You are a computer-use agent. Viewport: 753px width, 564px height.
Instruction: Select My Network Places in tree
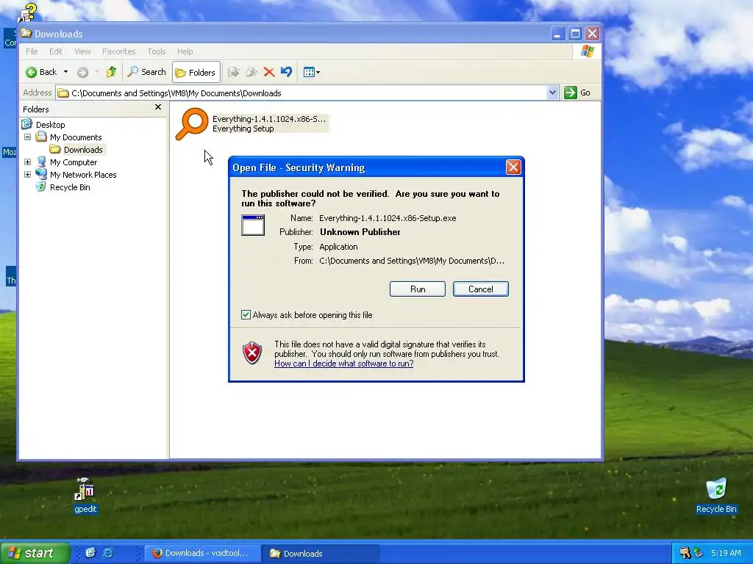tap(83, 175)
